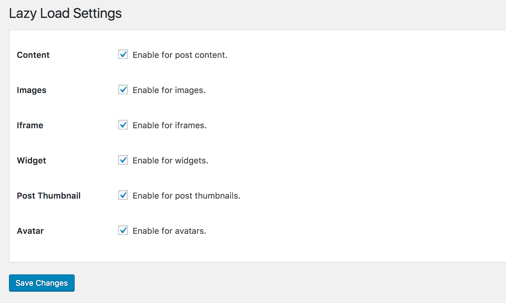Viewport: 506px width, 303px height.
Task: Click the 'Enable for widgets.' label text
Action: pos(170,160)
